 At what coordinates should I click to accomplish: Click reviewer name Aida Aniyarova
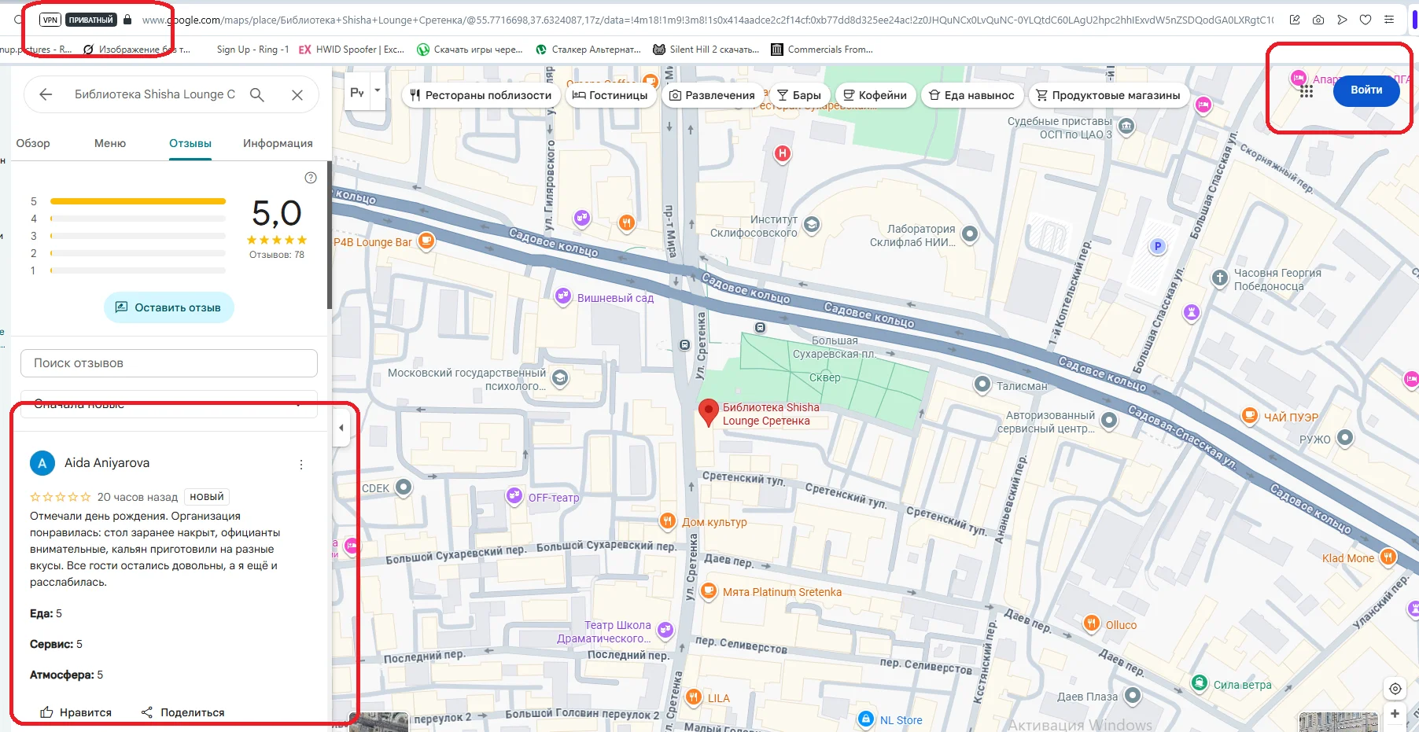pos(107,463)
